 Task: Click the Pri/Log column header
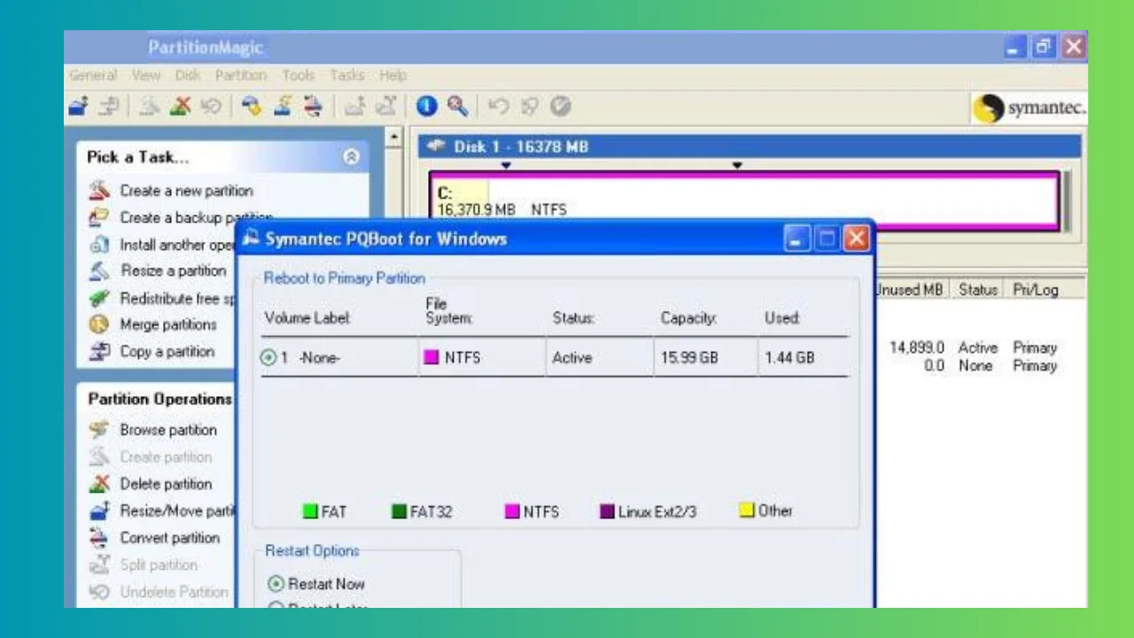(x=1035, y=290)
